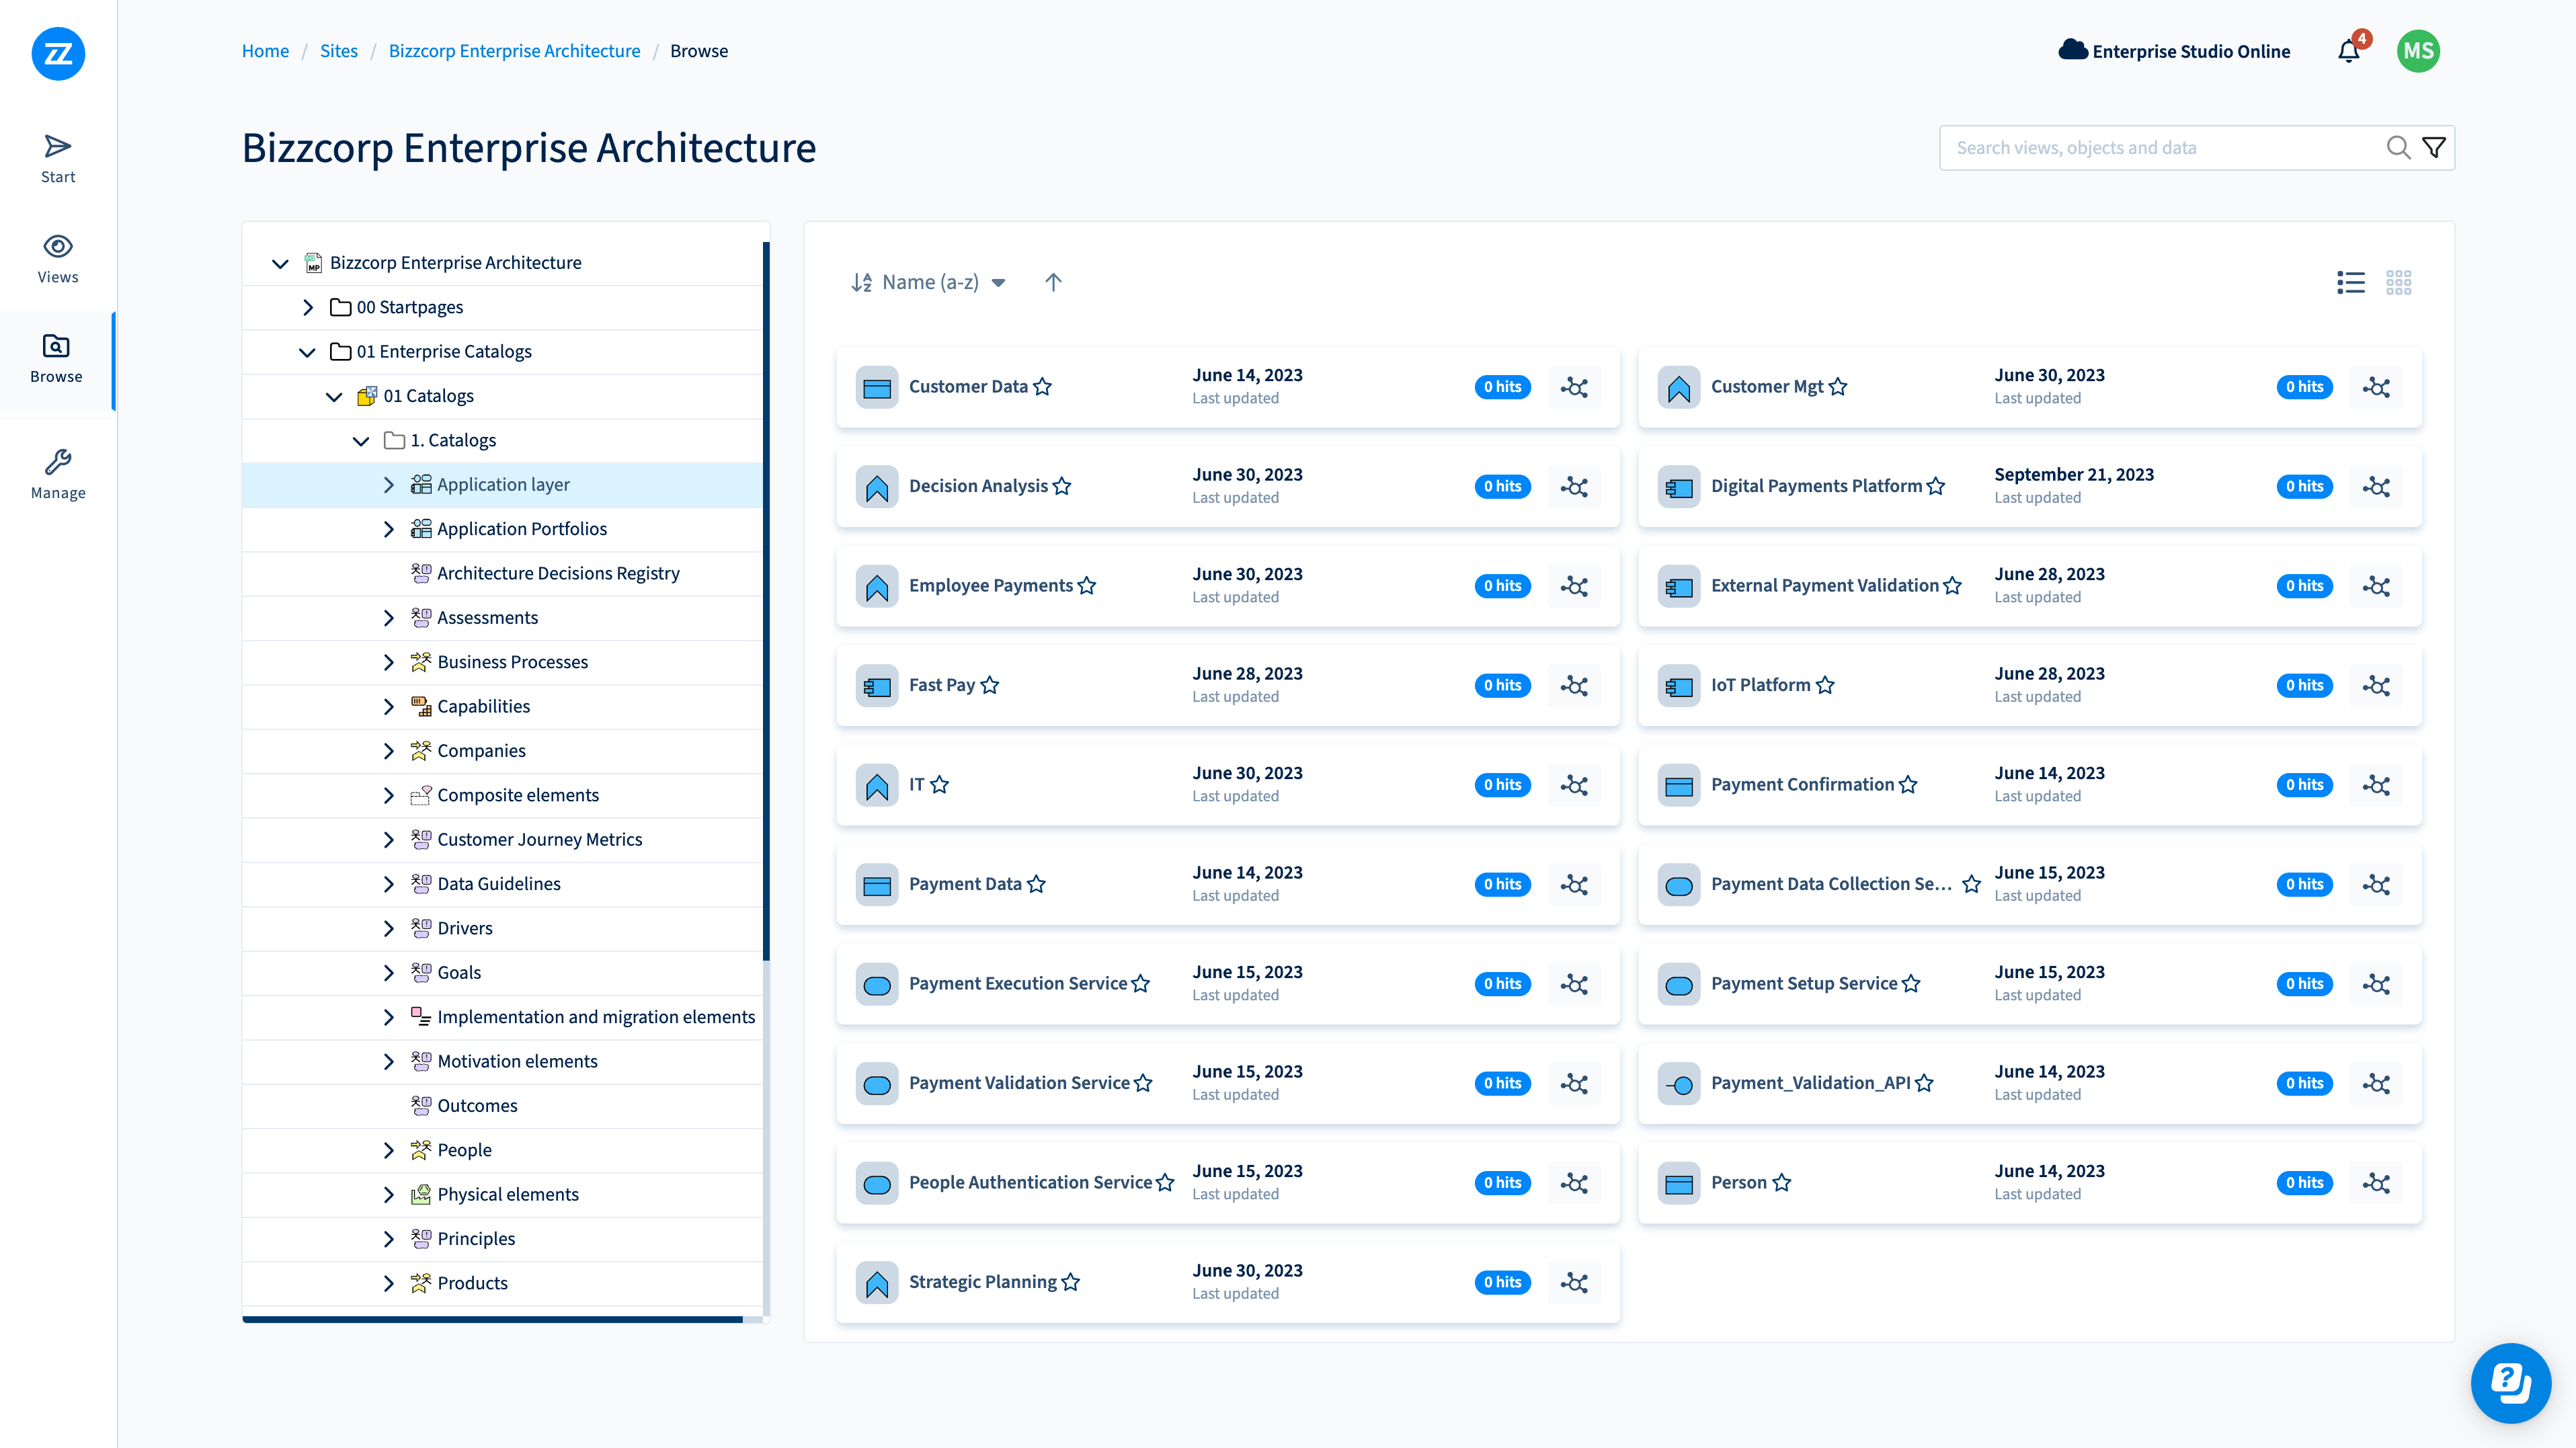Expand the Business Processes tree node
This screenshot has height=1448, width=2576.
[x=389, y=662]
